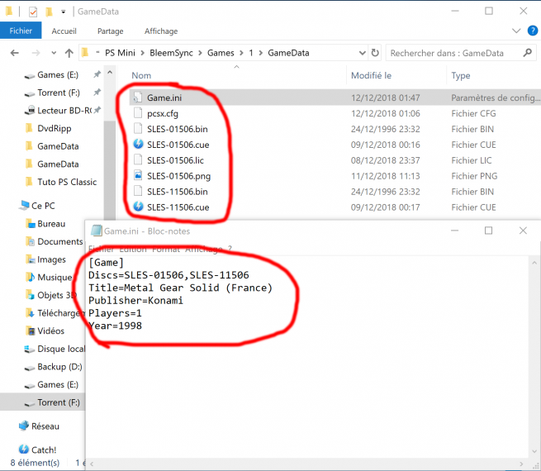Open Customize Quick Access Toolbar dropdown
The image size is (541, 471).
coord(63,12)
